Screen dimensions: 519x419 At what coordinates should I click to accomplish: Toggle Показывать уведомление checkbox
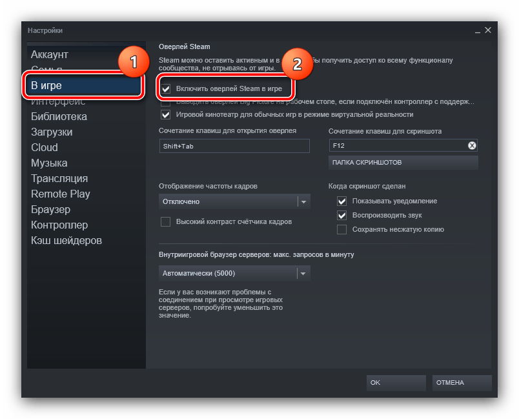pos(341,201)
